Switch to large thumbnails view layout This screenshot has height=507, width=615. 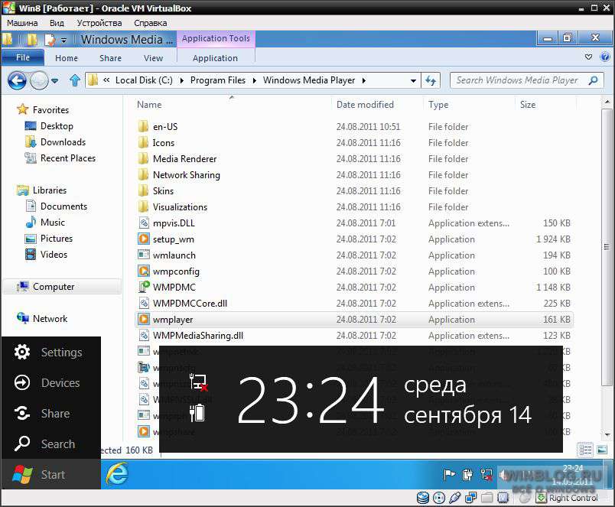pyautogui.click(x=602, y=450)
